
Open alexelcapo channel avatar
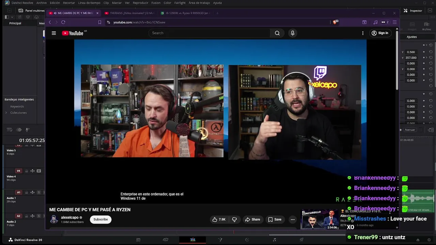(54, 219)
